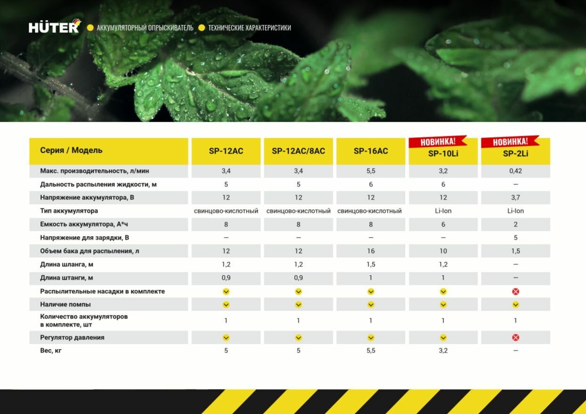Click SP-10Li check mark for Наличие помпы
This screenshot has width=586, height=414.
pos(443,304)
